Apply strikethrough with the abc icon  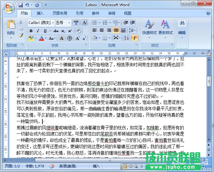coord(56,31)
